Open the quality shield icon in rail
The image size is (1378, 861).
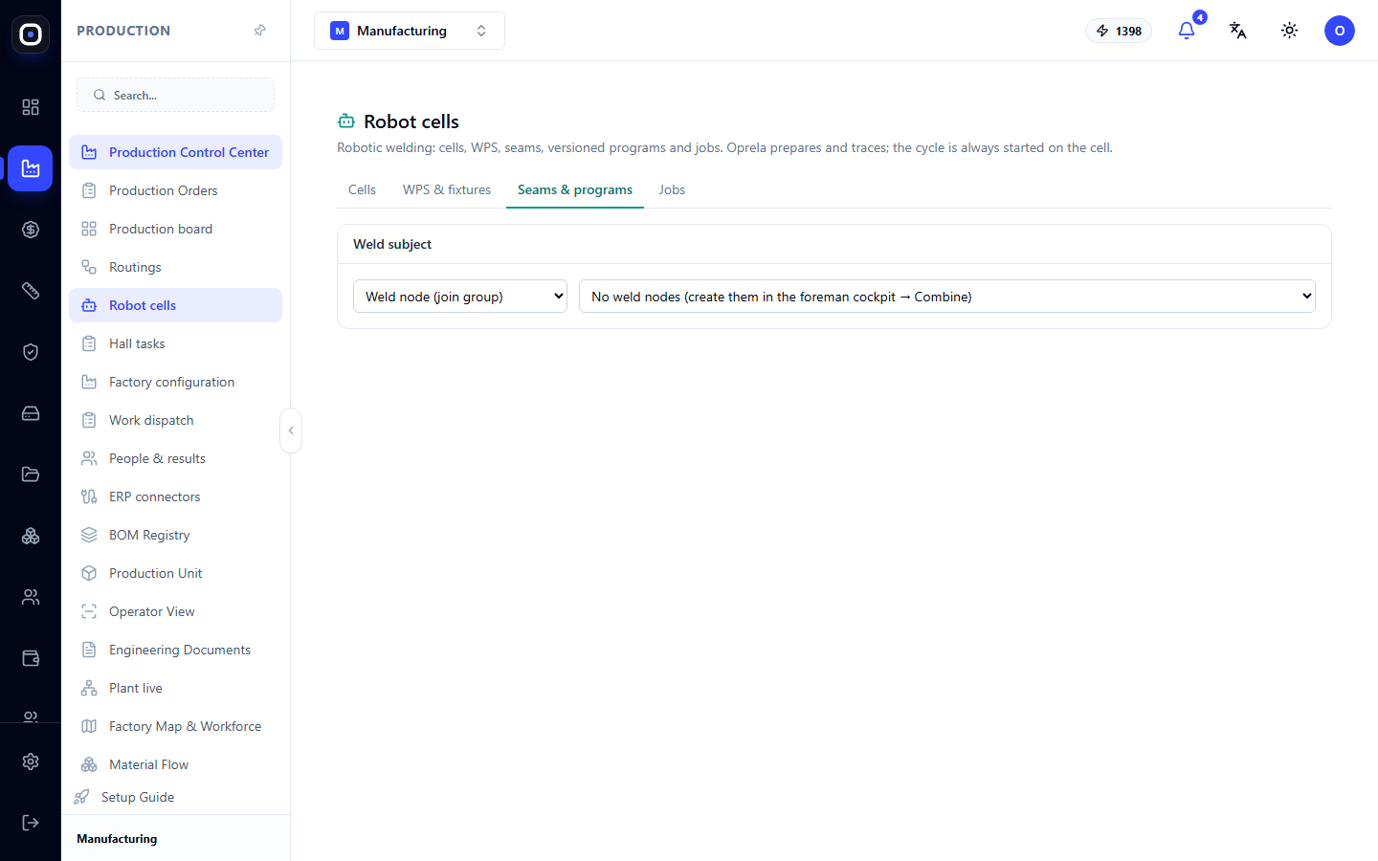click(x=31, y=352)
